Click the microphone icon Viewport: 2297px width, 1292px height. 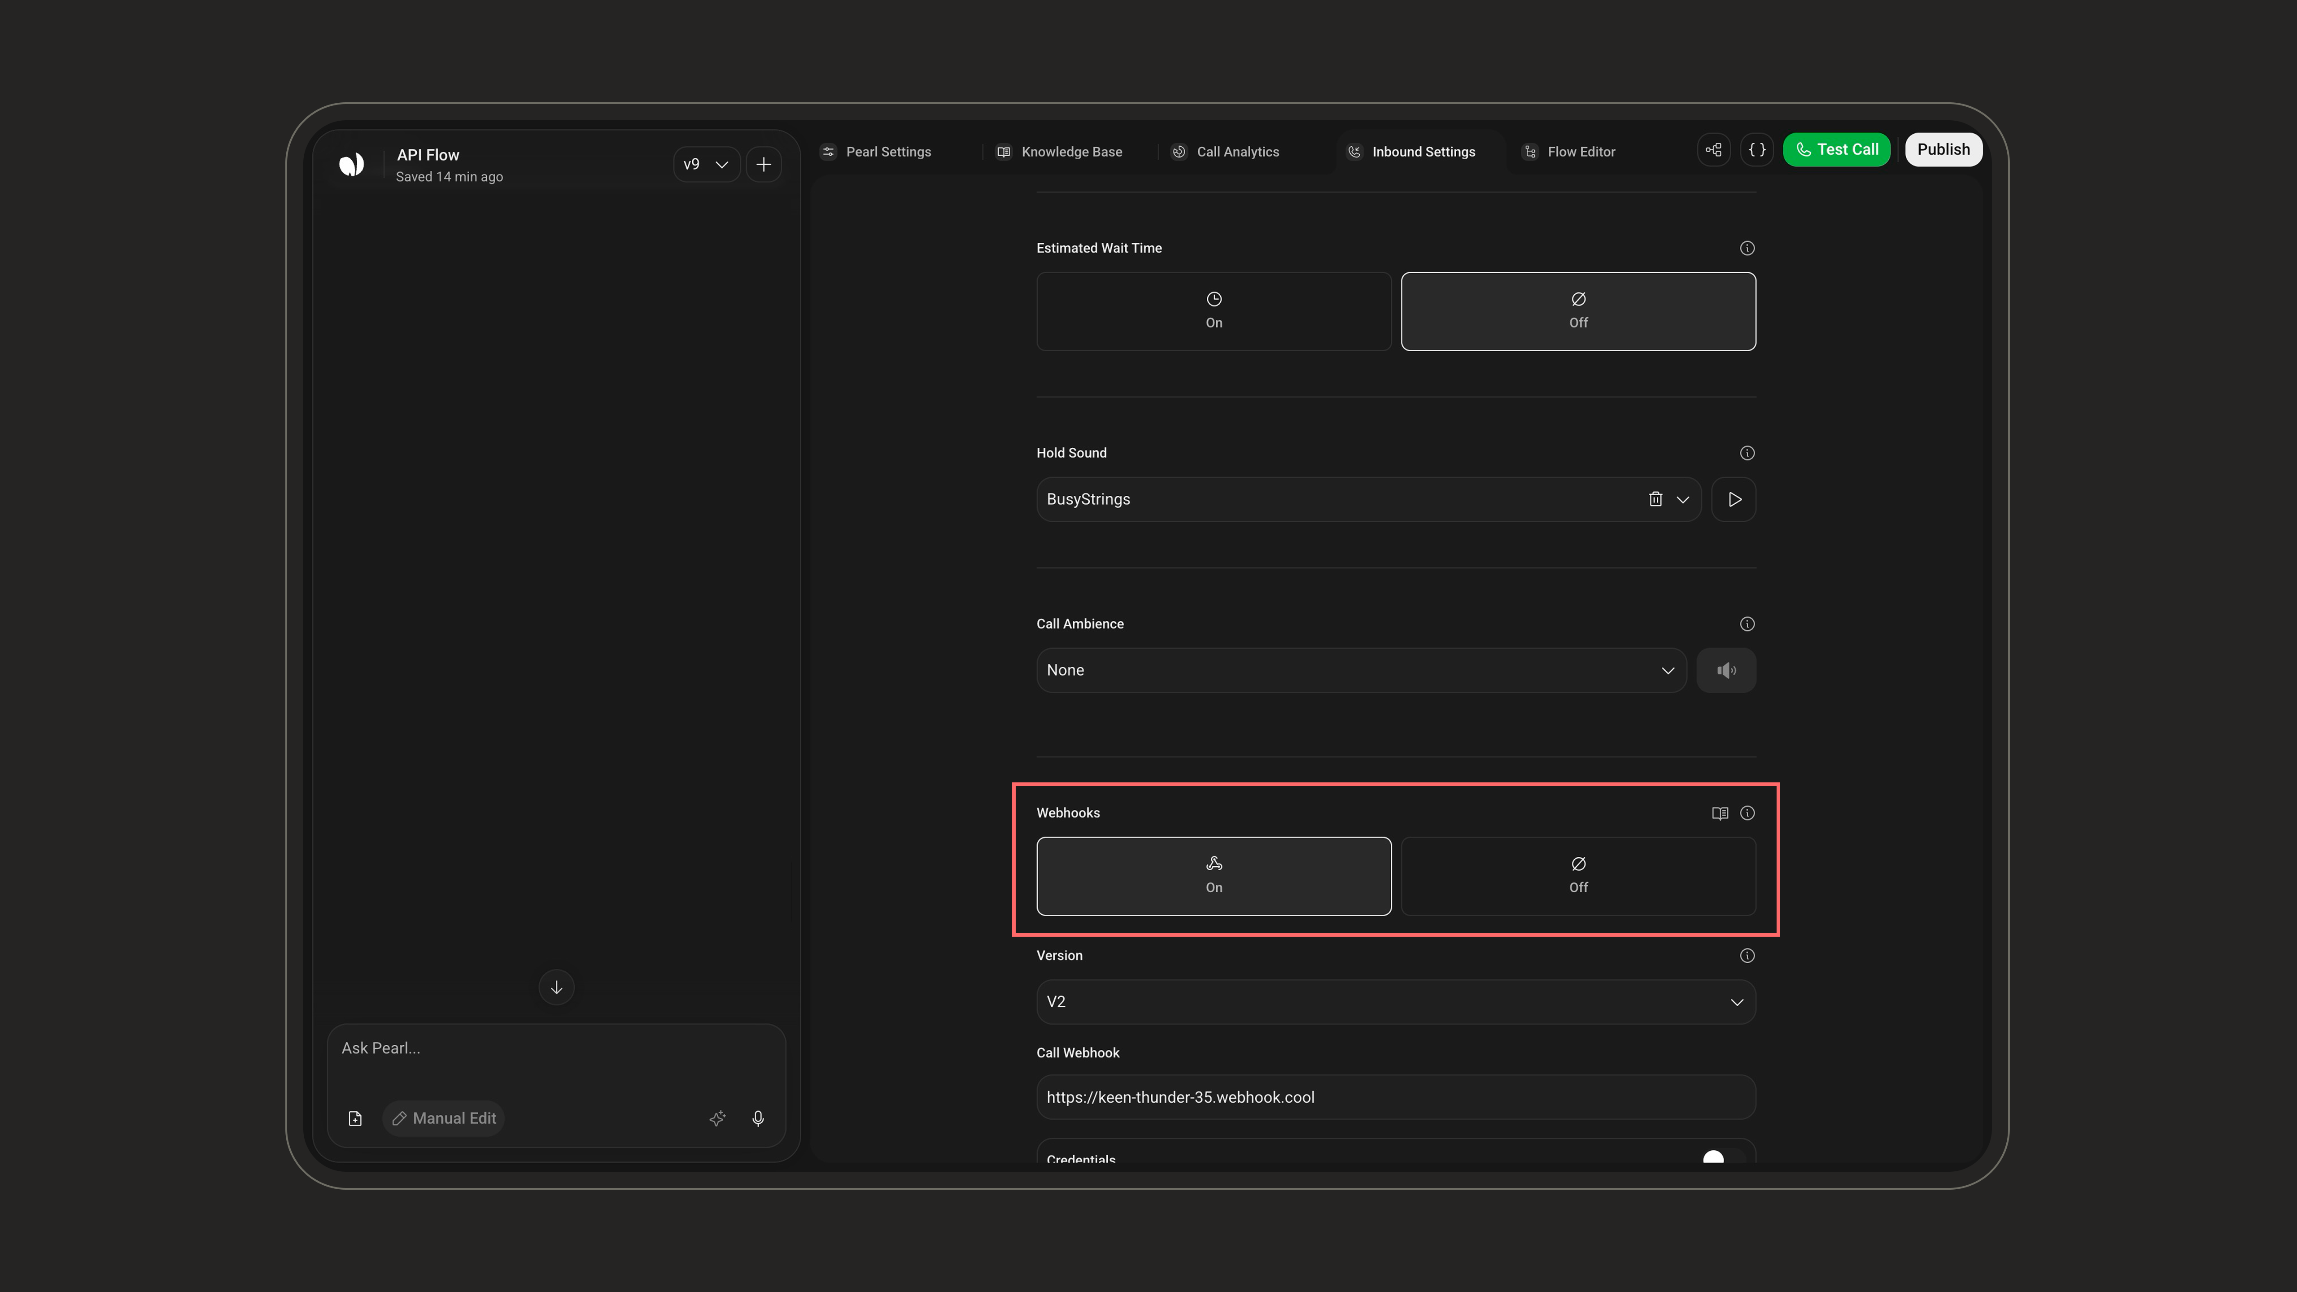click(758, 1118)
